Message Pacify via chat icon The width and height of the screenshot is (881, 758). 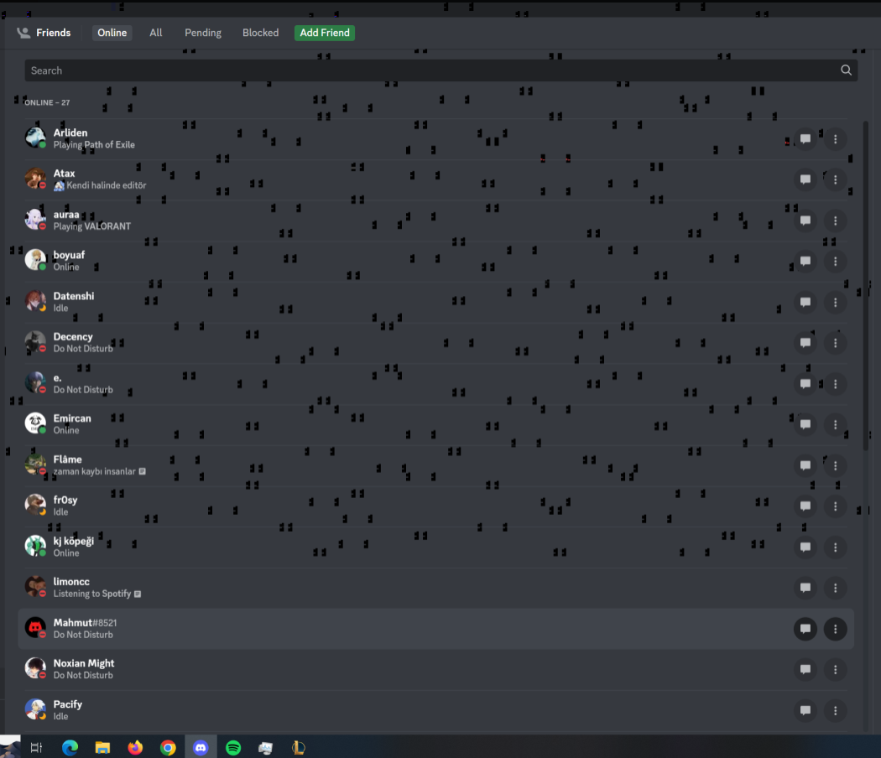[805, 710]
